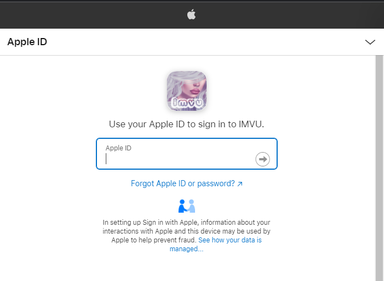Screen dimensions: 384x281
Task: Click the vertical scrollbar on right
Action: 380,168
